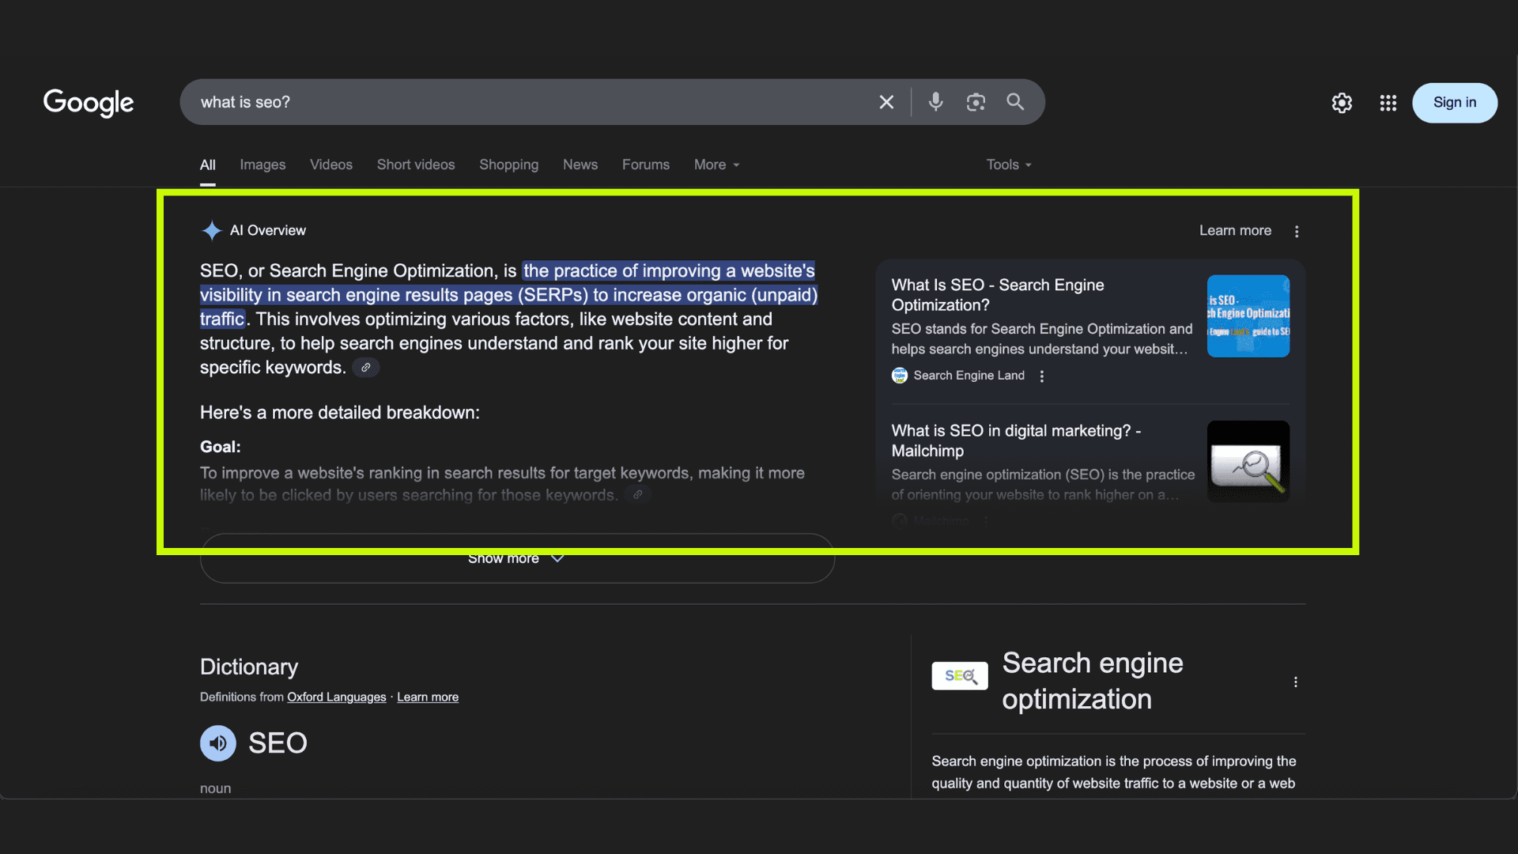Start voice search with the microphone icon
Screen dimensions: 1518x854
tap(936, 102)
